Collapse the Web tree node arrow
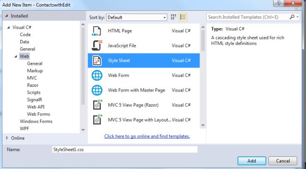The width and height of the screenshot is (306, 169). [x=16, y=56]
